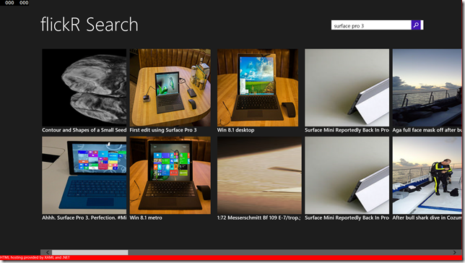Open the 1:72 Messerschmitt Bf 109 photo

tap(259, 175)
